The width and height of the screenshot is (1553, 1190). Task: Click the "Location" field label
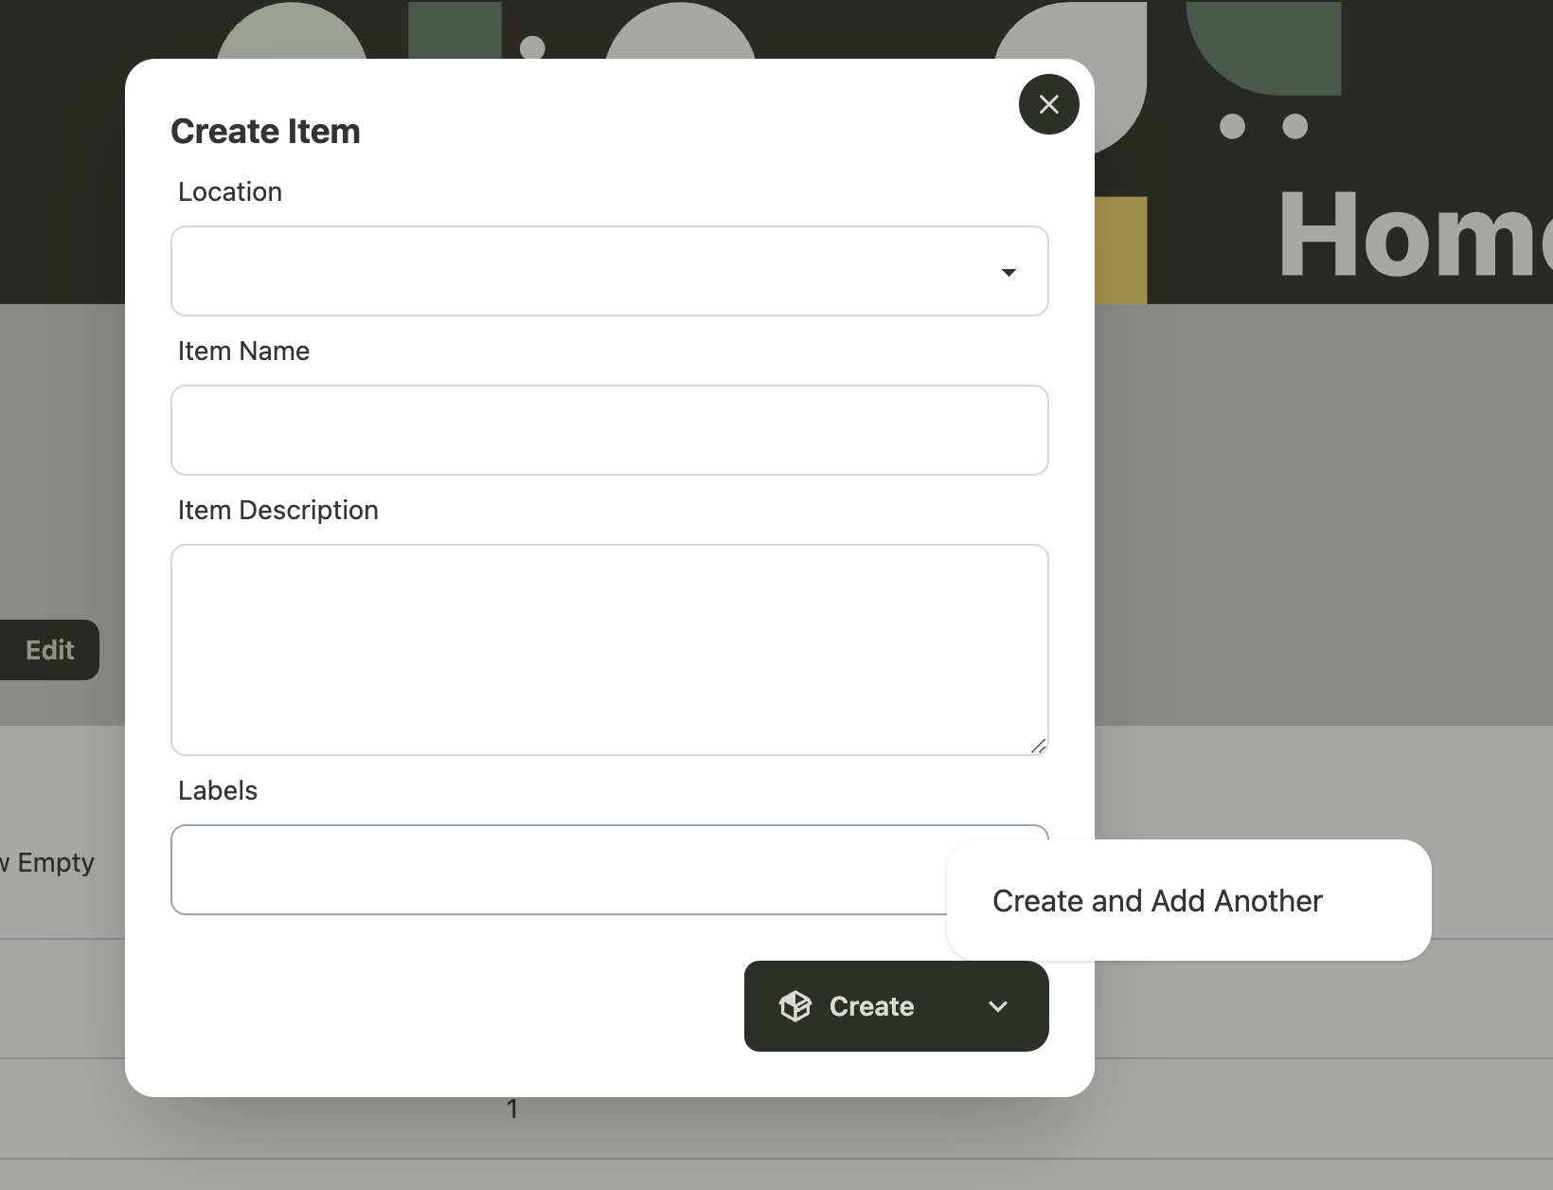[x=229, y=191]
